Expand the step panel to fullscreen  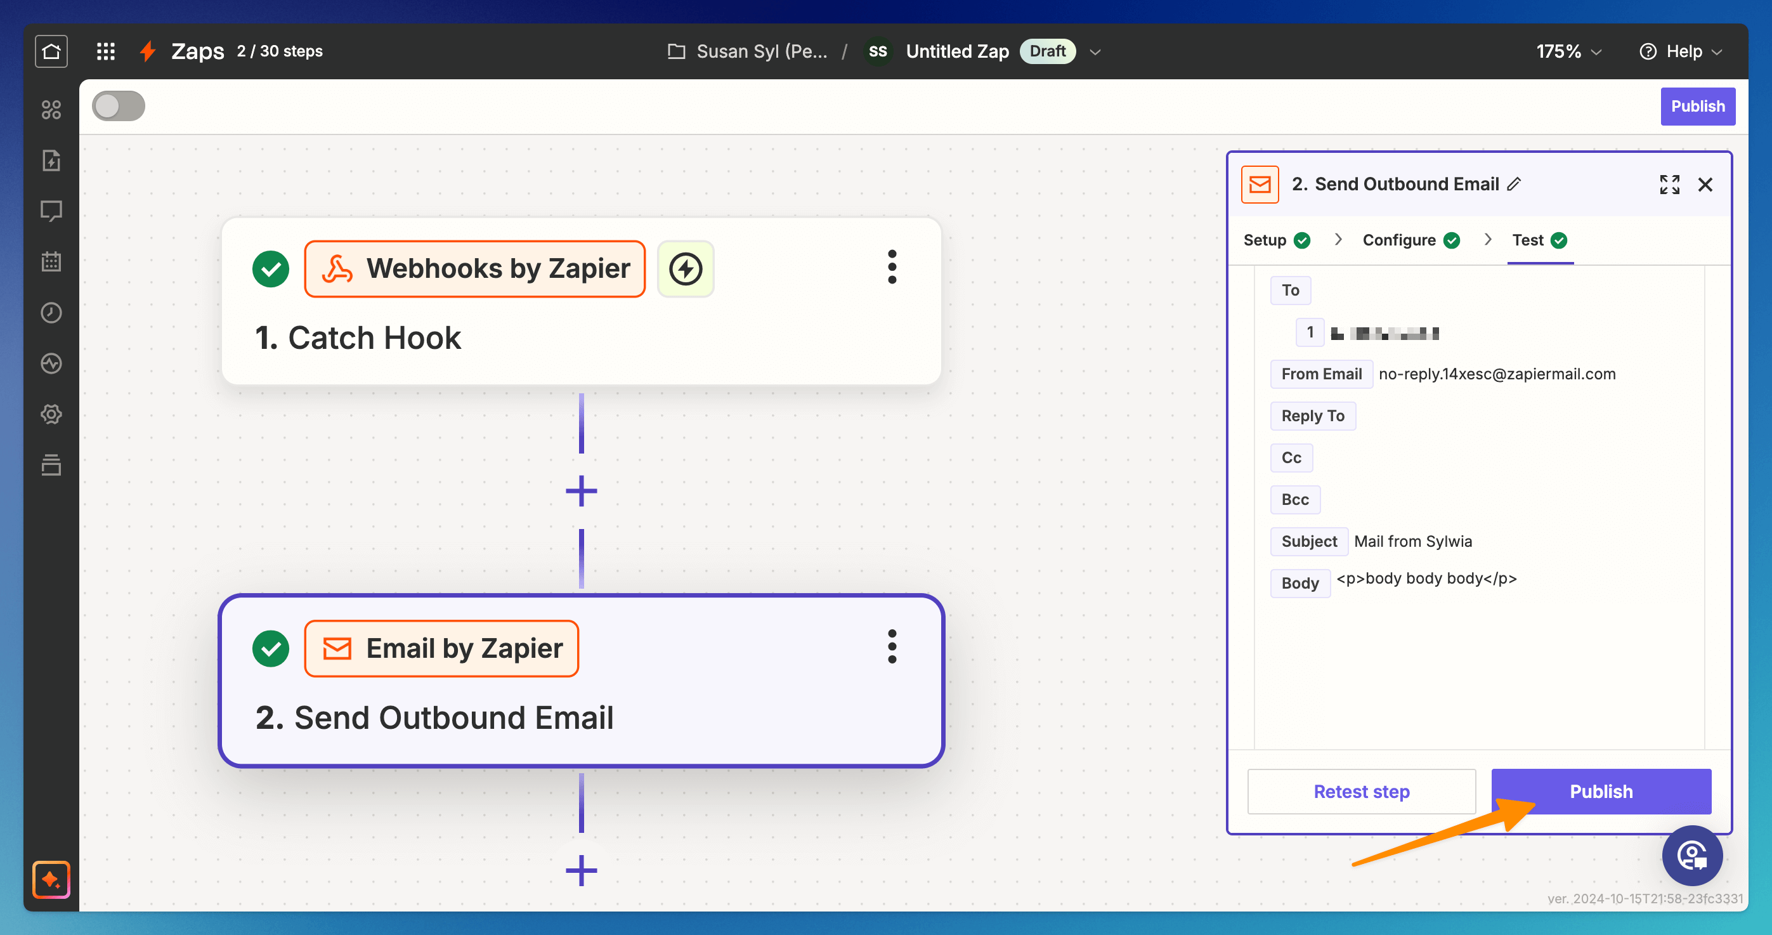click(1669, 185)
